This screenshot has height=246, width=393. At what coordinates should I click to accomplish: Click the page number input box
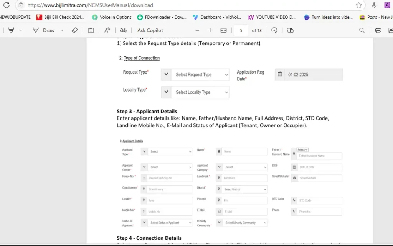(241, 30)
